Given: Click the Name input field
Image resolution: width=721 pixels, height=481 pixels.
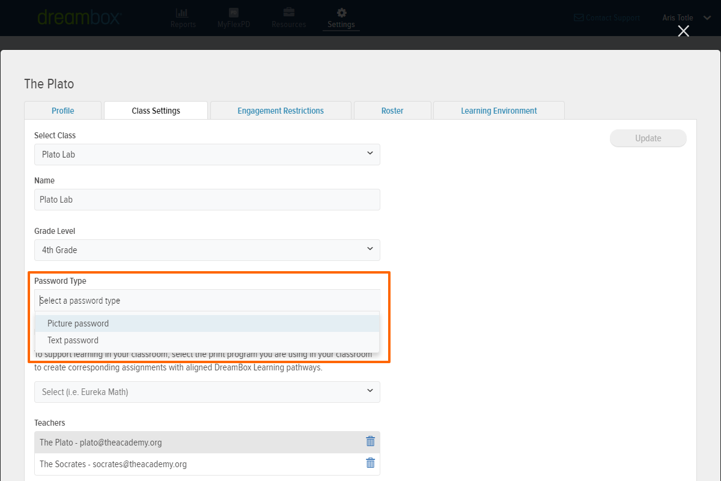Looking at the screenshot, I should click(207, 199).
